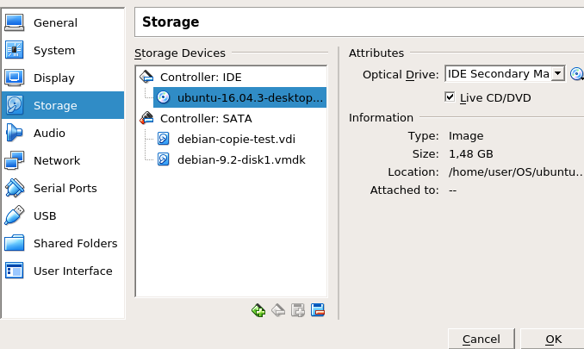Open the Optical Drive dropdown arrow

[557, 73]
